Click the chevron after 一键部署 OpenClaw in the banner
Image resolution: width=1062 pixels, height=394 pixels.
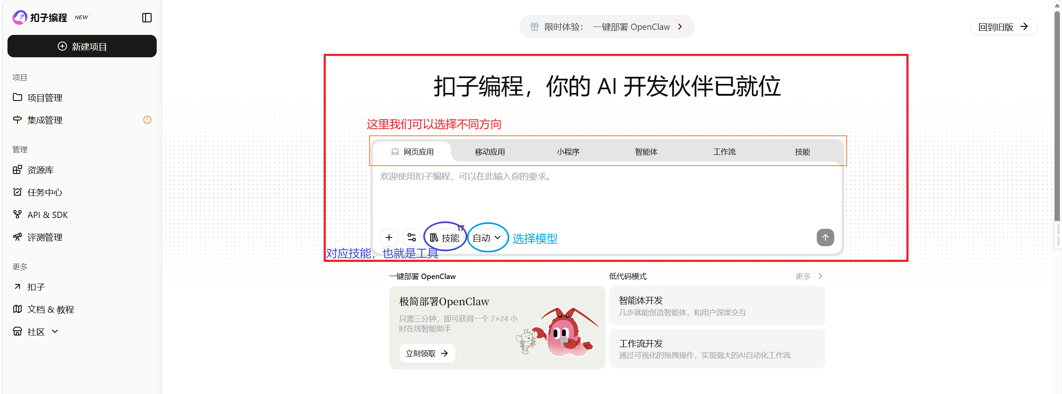[x=680, y=27]
